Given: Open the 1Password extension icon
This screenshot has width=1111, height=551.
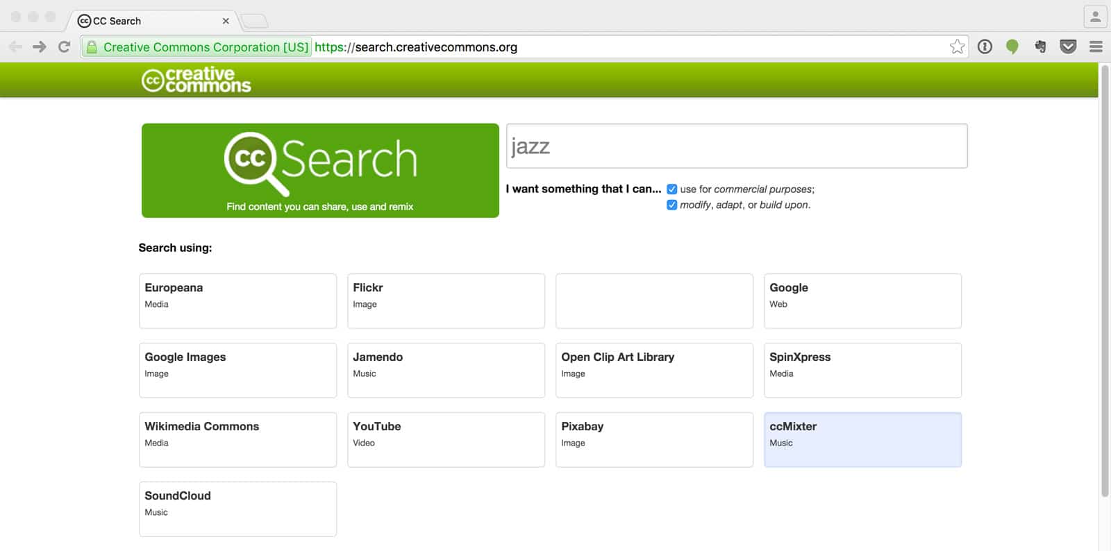Looking at the screenshot, I should coord(985,47).
